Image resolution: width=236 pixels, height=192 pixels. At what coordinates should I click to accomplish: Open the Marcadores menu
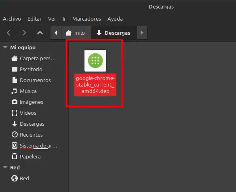click(x=87, y=19)
